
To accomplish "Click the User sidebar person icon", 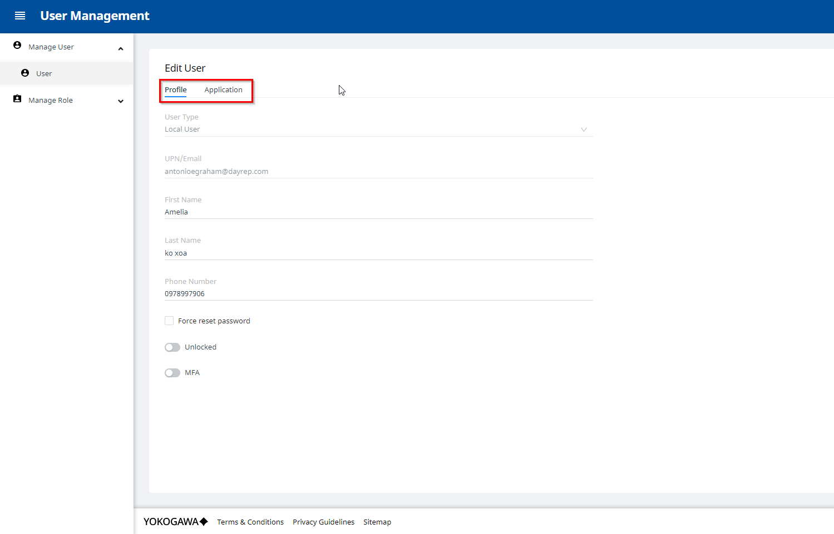I will point(25,73).
